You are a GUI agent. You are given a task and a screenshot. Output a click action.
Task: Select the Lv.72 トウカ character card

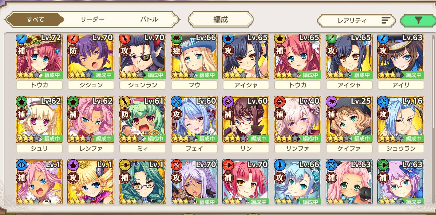pos(39,57)
